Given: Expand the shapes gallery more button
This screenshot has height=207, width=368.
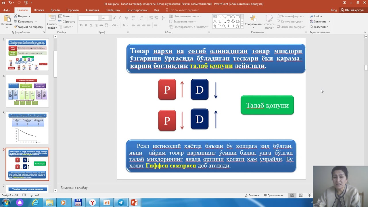Looking at the screenshot, I should click(242, 26).
